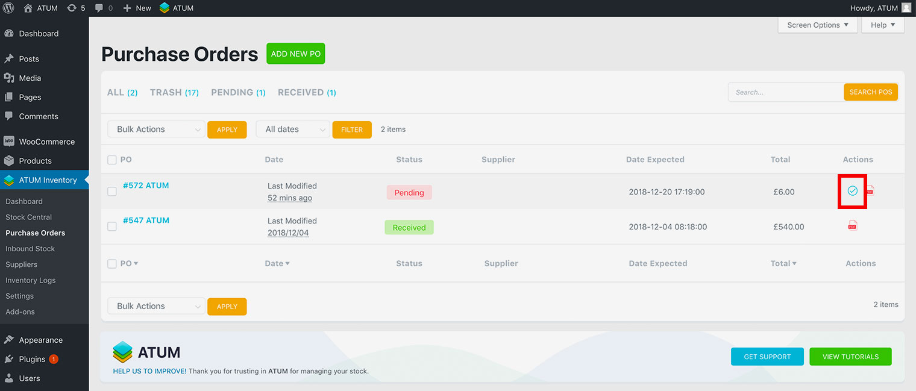Image resolution: width=916 pixels, height=391 pixels.
Task: Click the Filter button
Action: (352, 130)
